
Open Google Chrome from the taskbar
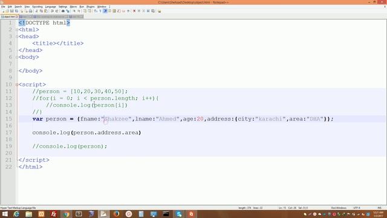coord(66,214)
